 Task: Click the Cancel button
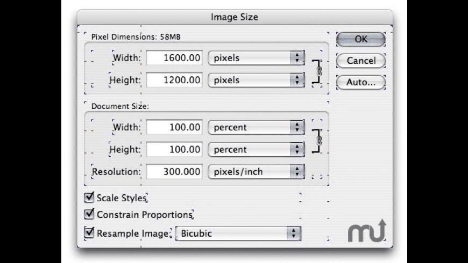click(360, 61)
